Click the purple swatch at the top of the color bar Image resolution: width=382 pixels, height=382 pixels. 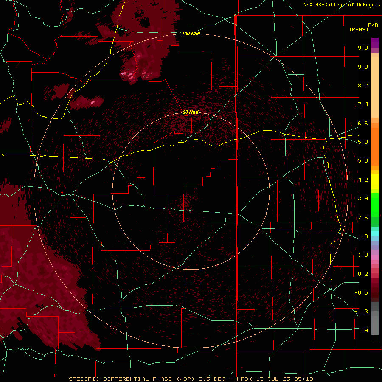click(375, 42)
